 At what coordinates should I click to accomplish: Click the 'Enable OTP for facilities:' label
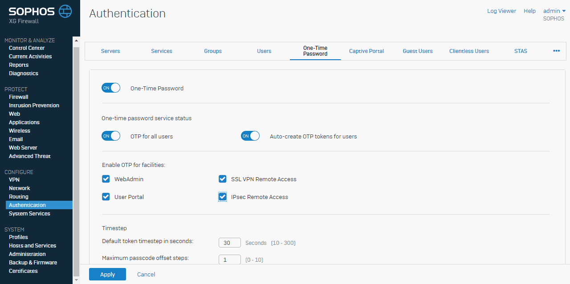tap(134, 165)
